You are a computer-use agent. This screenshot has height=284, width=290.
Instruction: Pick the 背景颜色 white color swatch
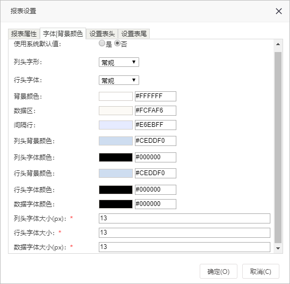(x=116, y=96)
